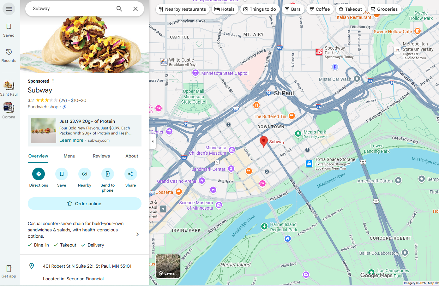The image size is (439, 286).
Task: Click the Nearby search icon
Action: pos(84,174)
